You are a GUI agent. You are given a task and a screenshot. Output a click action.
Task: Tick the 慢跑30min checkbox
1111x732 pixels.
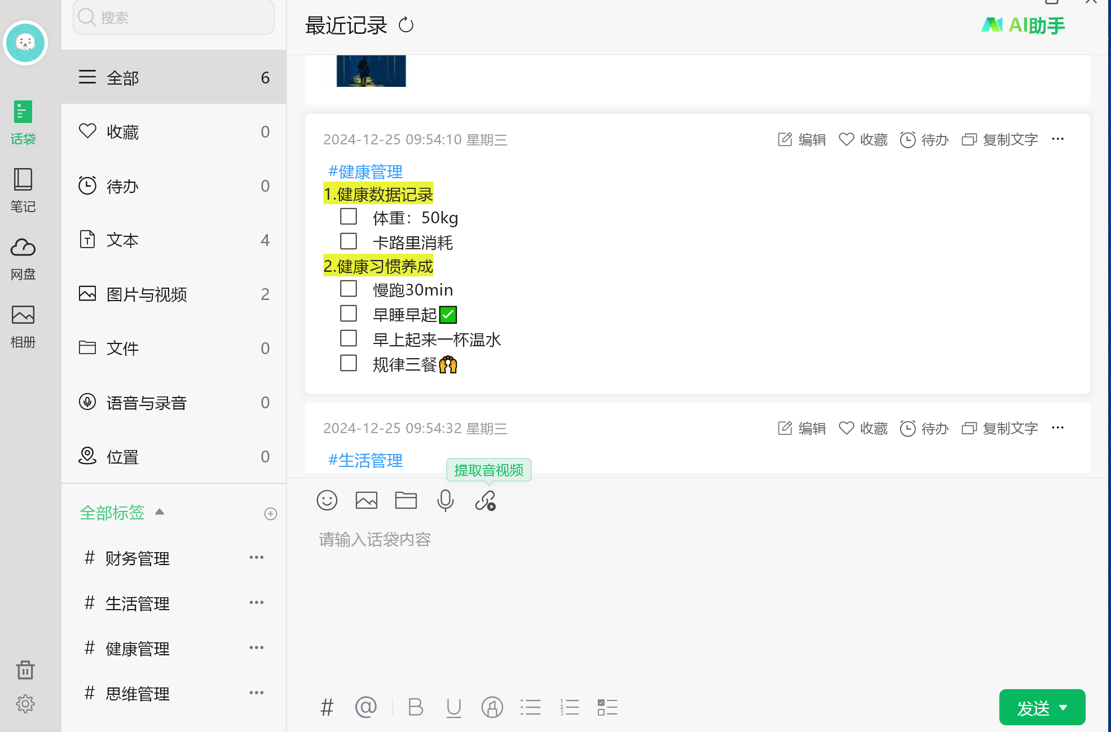click(349, 289)
